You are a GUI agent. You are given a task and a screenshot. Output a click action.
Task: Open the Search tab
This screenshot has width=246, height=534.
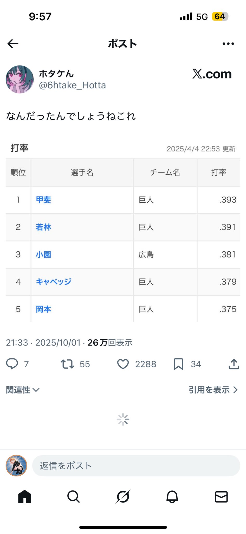point(74,497)
